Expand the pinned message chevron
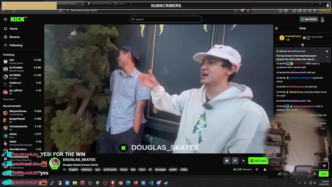The width and height of the screenshot is (332, 187). (x=327, y=57)
